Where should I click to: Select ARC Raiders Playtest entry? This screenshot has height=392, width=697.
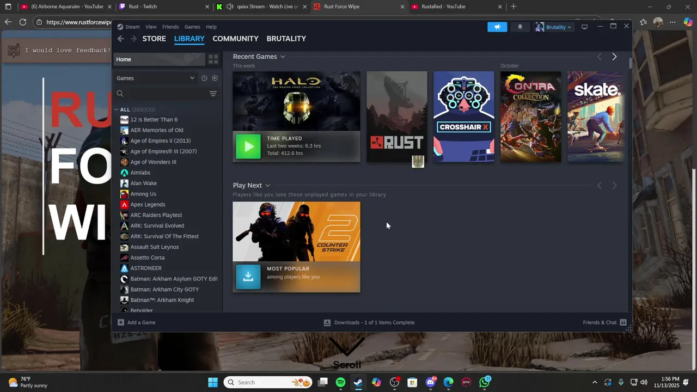(156, 215)
